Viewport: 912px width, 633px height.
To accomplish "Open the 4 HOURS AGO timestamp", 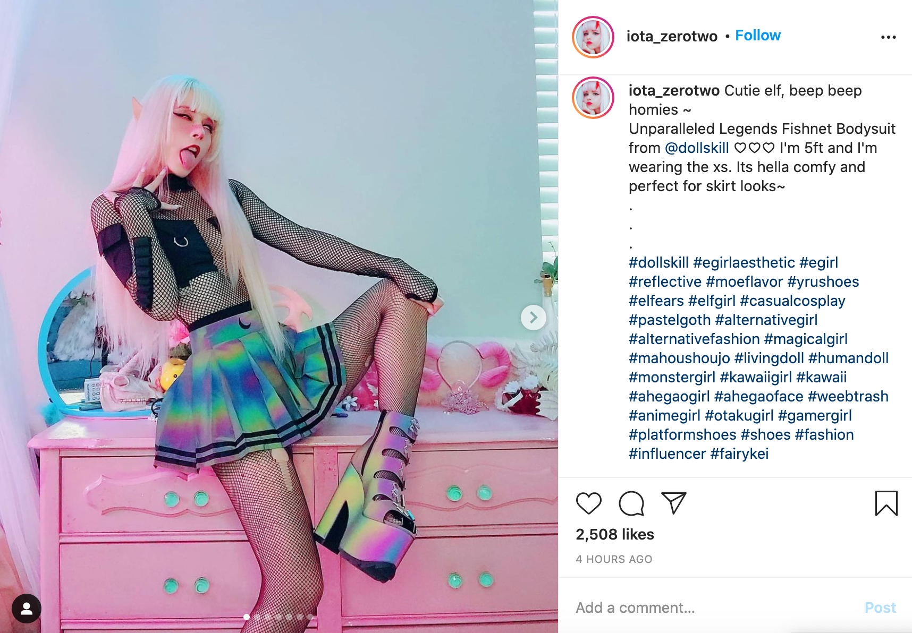I will 614,559.
